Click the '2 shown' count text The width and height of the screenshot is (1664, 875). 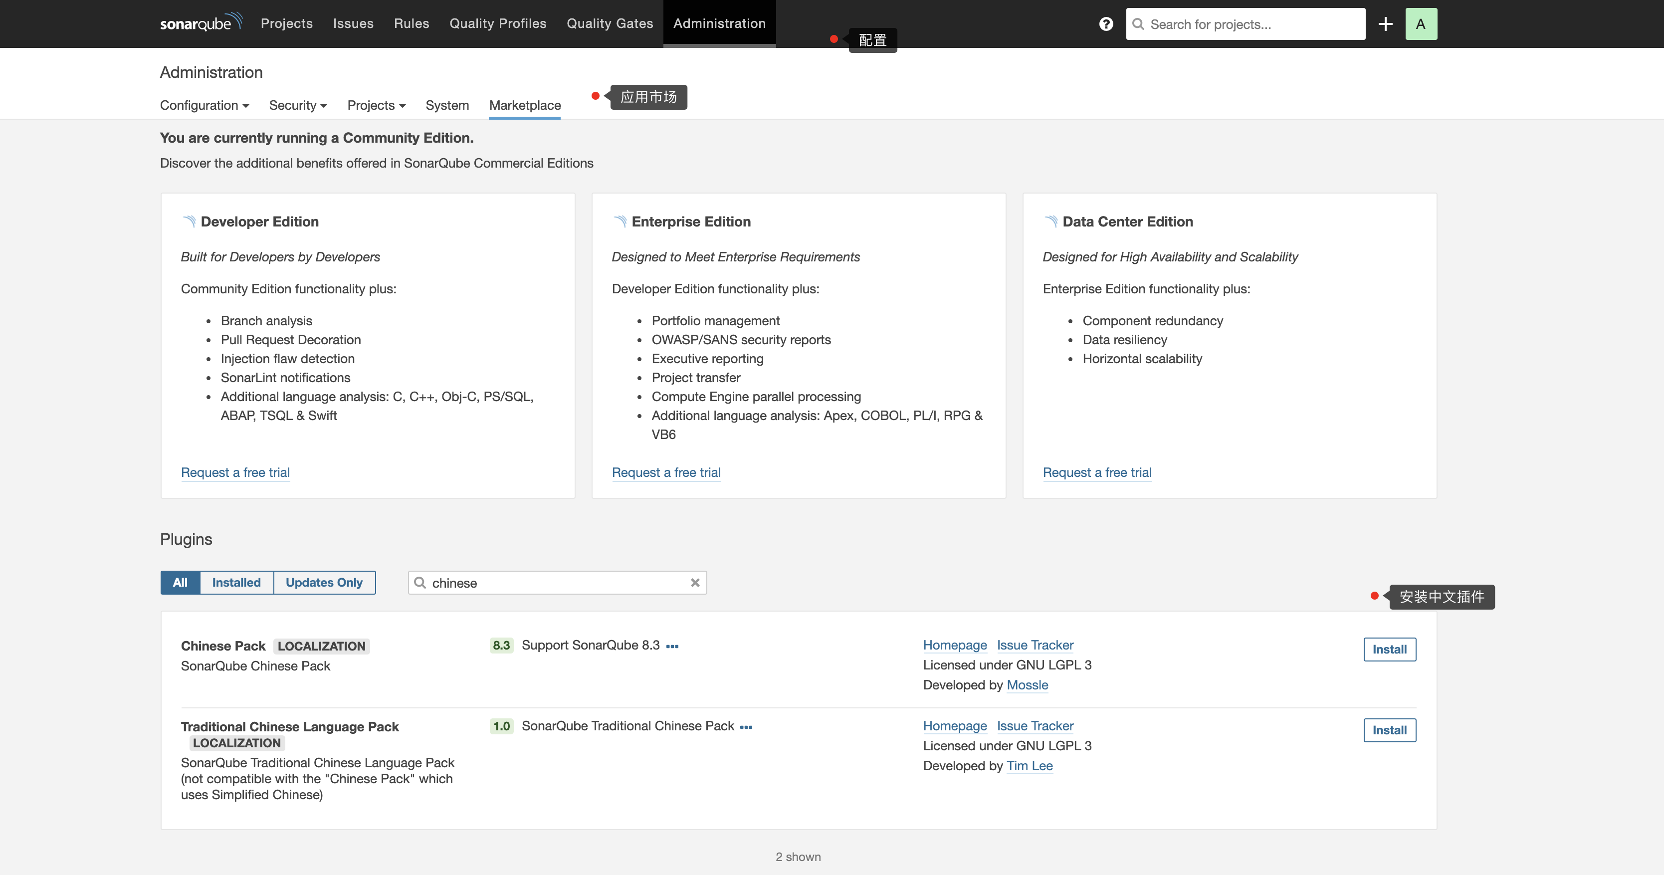tap(799, 857)
